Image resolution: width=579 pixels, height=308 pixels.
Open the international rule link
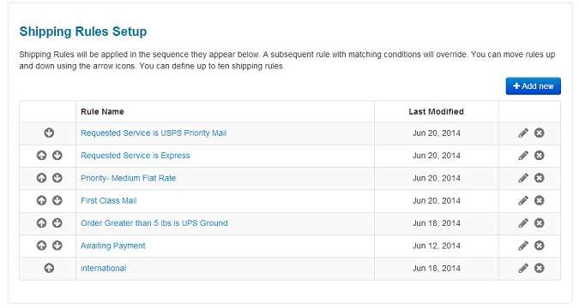pyautogui.click(x=104, y=268)
